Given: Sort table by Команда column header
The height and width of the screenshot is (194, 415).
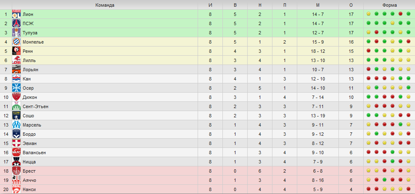Looking at the screenshot, I should [x=105, y=5].
